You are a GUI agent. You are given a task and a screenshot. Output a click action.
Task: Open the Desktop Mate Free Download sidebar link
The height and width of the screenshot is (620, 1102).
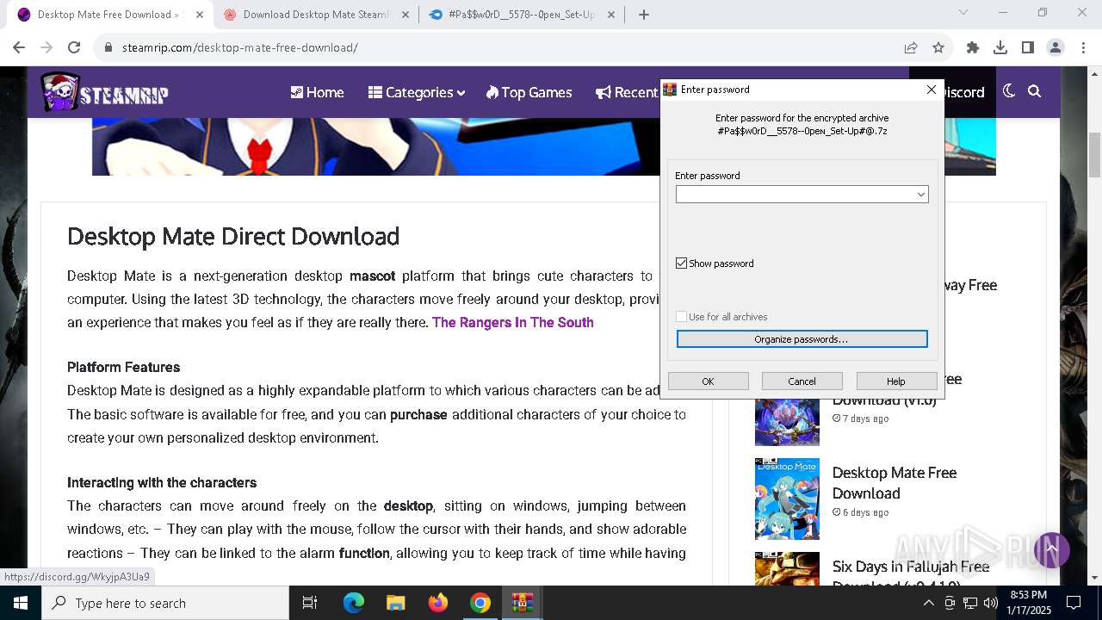895,483
